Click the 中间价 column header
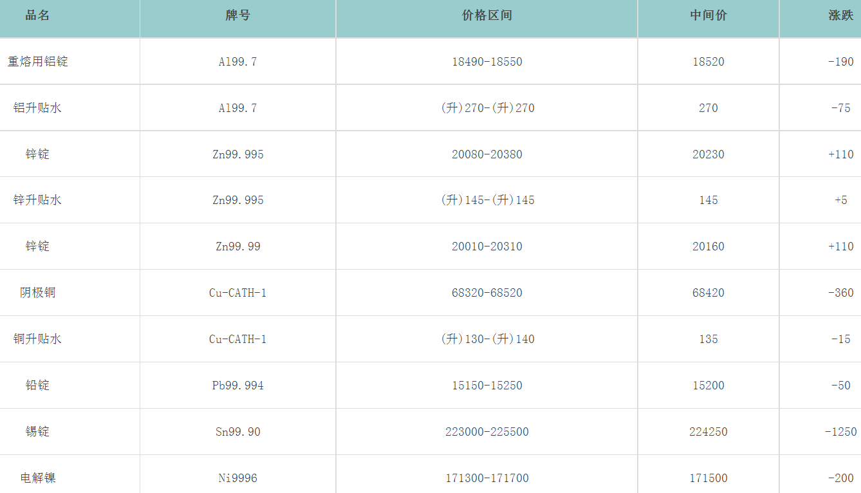Viewport: 861px width, 493px height. pos(708,15)
